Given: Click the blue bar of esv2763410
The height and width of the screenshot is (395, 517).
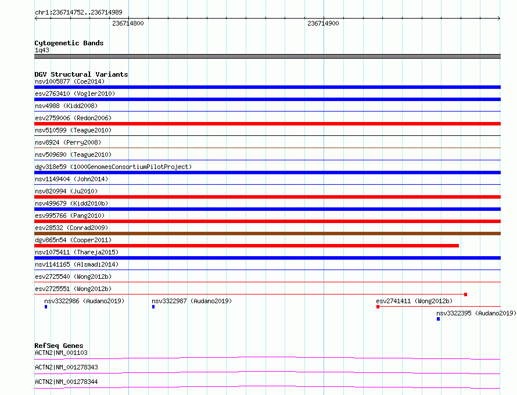Looking at the screenshot, I should (x=267, y=99).
